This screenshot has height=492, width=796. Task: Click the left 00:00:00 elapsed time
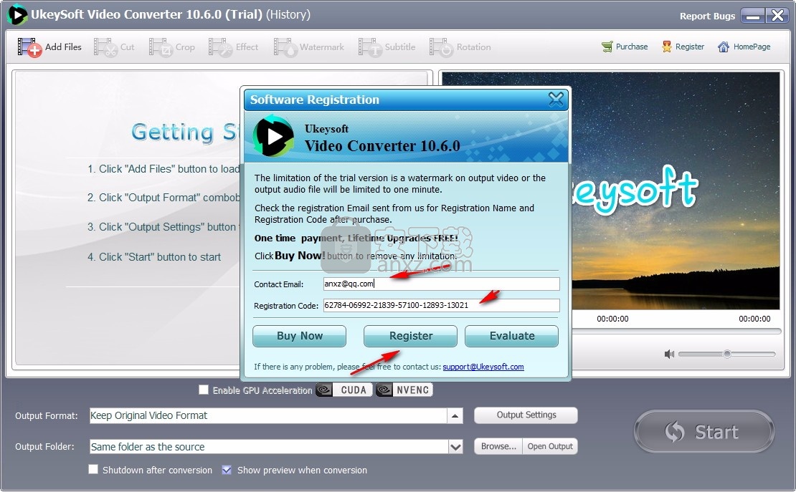pos(612,319)
